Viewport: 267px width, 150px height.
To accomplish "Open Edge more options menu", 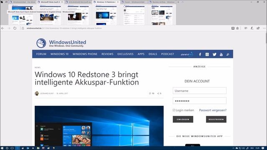I will point(264,28).
